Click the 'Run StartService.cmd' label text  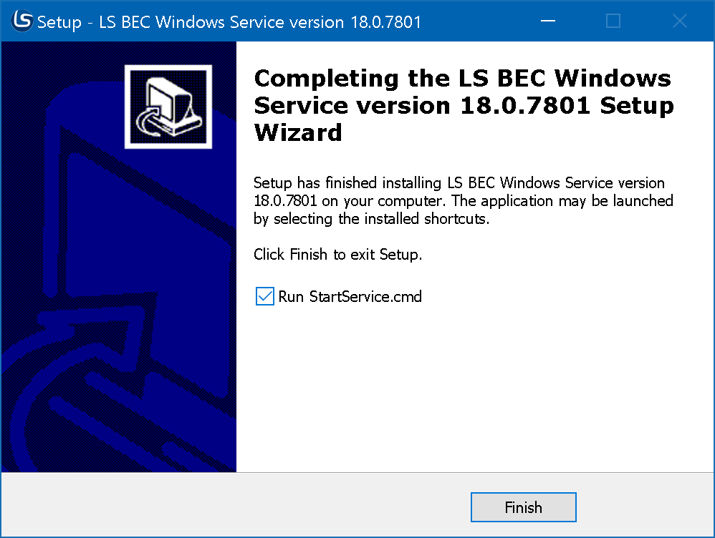click(x=350, y=296)
